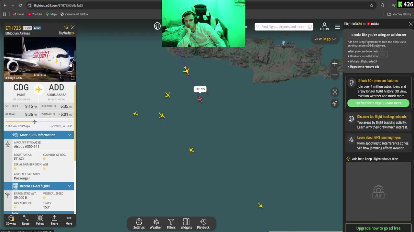Click the 39,000 ft barometric altitude
Image resolution: width=414 pixels, height=232 pixels.
[x=21, y=198]
